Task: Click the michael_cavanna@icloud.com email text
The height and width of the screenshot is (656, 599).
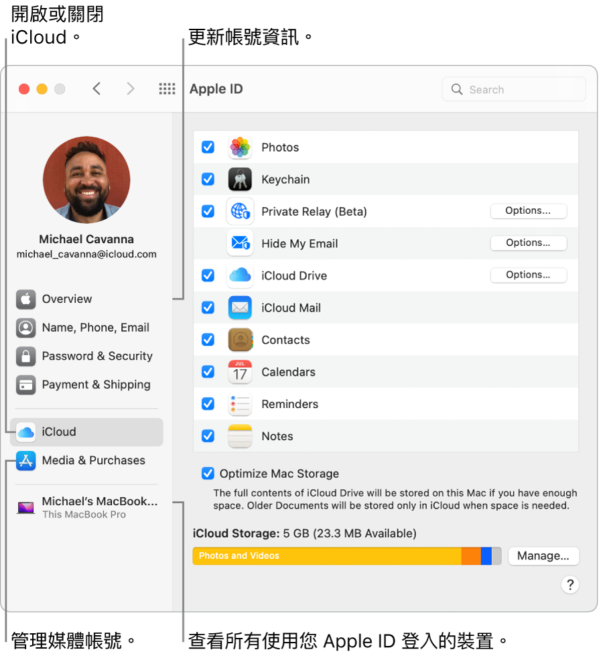Action: pos(86,255)
